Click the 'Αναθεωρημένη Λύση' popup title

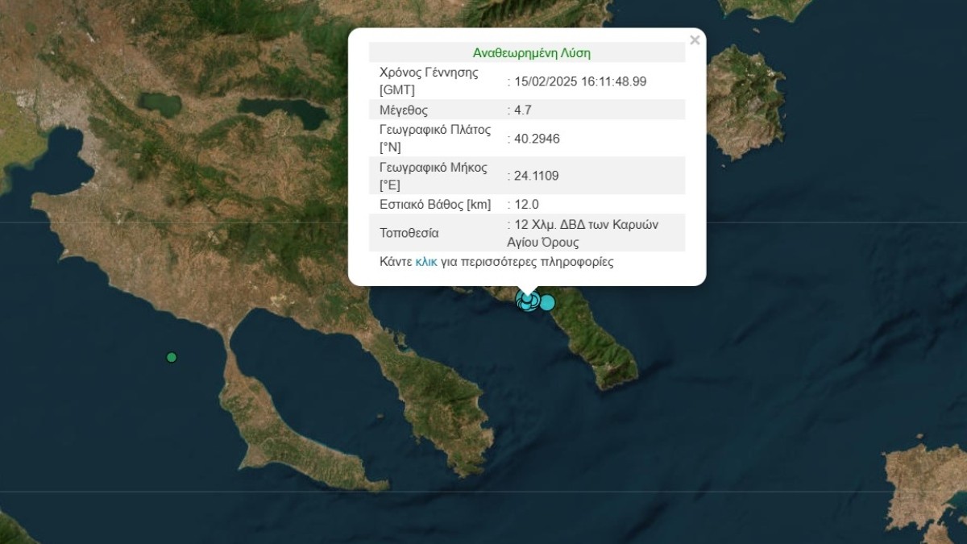click(531, 53)
